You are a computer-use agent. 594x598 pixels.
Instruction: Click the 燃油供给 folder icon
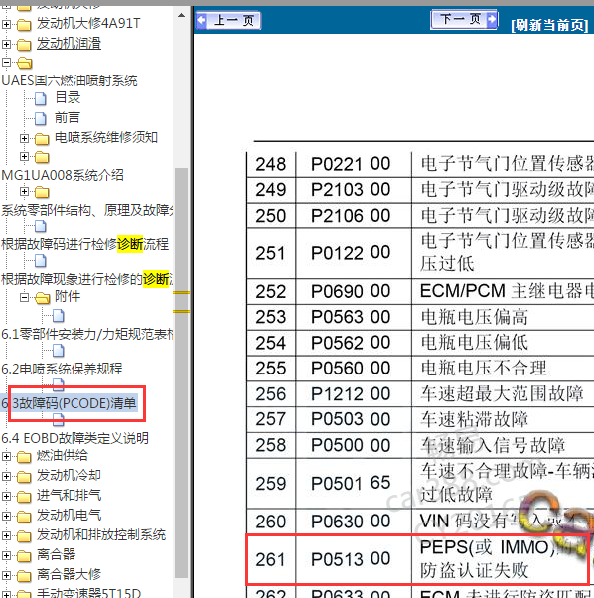tap(24, 457)
